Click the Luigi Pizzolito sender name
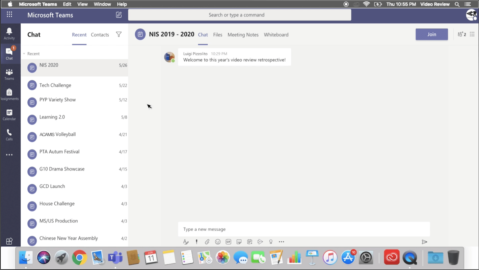Screen dimensions: 479x270 click(x=195, y=54)
